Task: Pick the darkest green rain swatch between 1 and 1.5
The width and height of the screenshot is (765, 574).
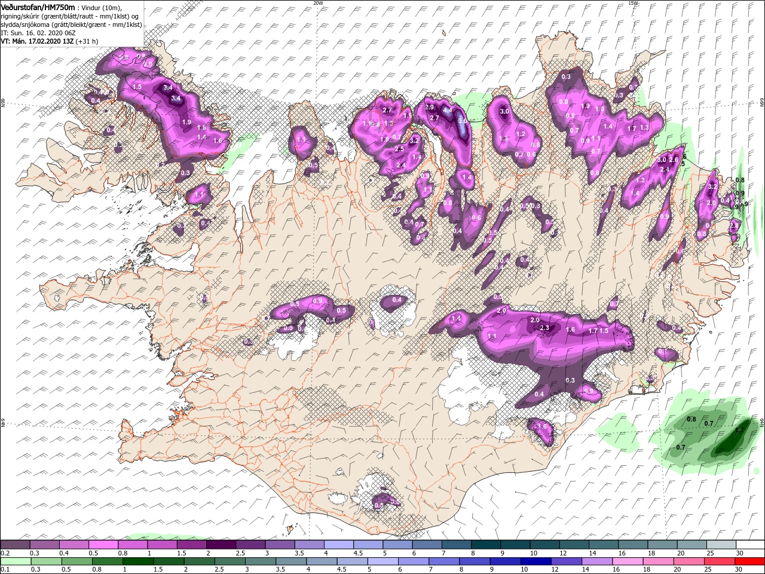Action: pos(137,561)
